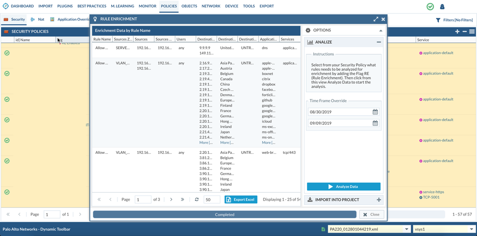Image resolution: width=477 pixels, height=236 pixels.
Task: Click the enrichment page number field
Action: [143, 199]
